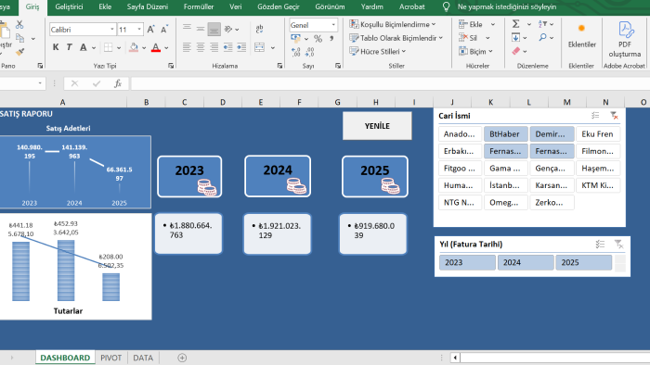The width and height of the screenshot is (650, 365).
Task: Switch to the PIVOT sheet tab
Action: (111, 358)
